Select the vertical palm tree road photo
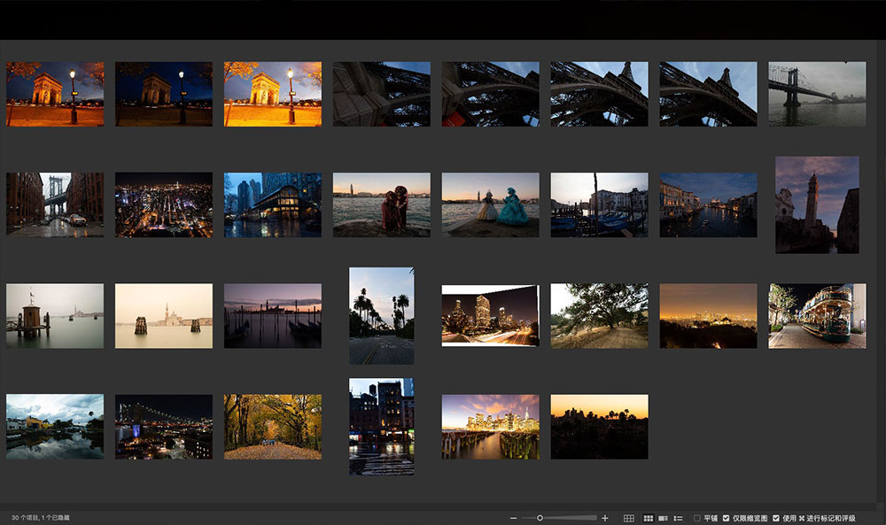886x525 pixels. click(381, 315)
